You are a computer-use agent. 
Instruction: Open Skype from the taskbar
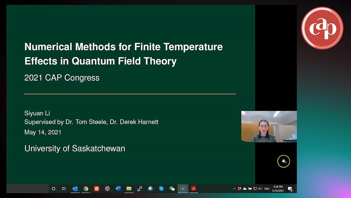point(161,189)
